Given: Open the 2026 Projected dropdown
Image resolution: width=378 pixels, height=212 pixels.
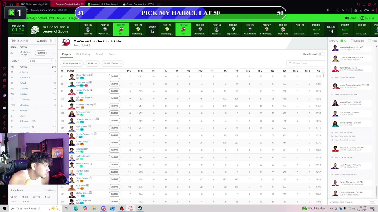Looking at the screenshot, I should coord(72,64).
